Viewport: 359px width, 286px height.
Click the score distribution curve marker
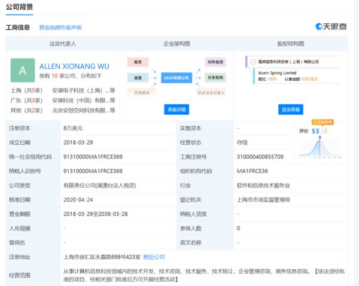[x=320, y=139]
